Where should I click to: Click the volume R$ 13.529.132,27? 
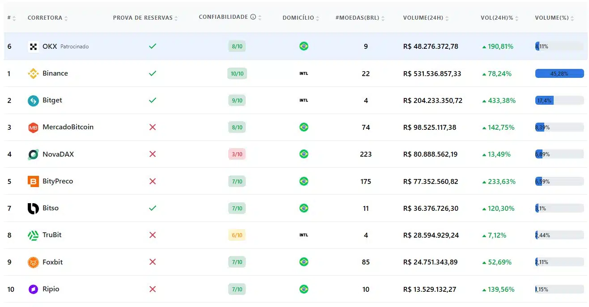pos(430,290)
